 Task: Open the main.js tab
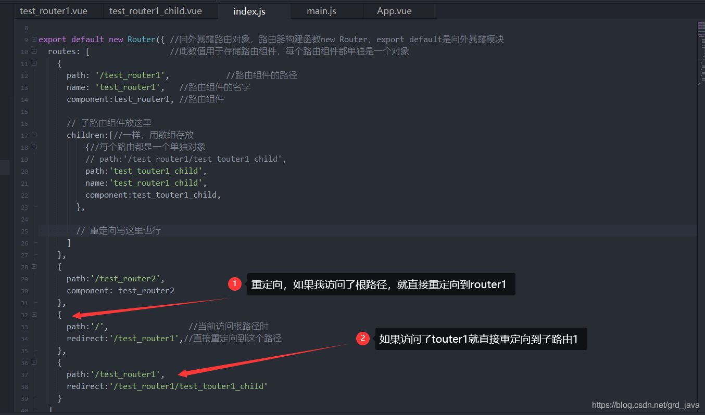click(x=321, y=11)
